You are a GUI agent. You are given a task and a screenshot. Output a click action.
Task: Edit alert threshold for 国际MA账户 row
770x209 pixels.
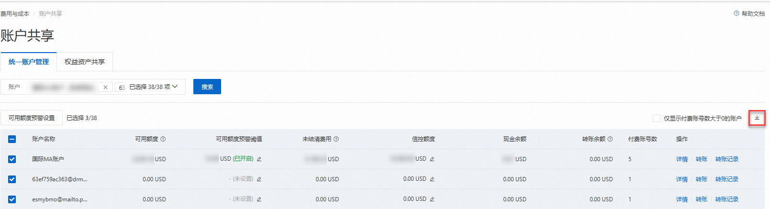tap(259, 159)
